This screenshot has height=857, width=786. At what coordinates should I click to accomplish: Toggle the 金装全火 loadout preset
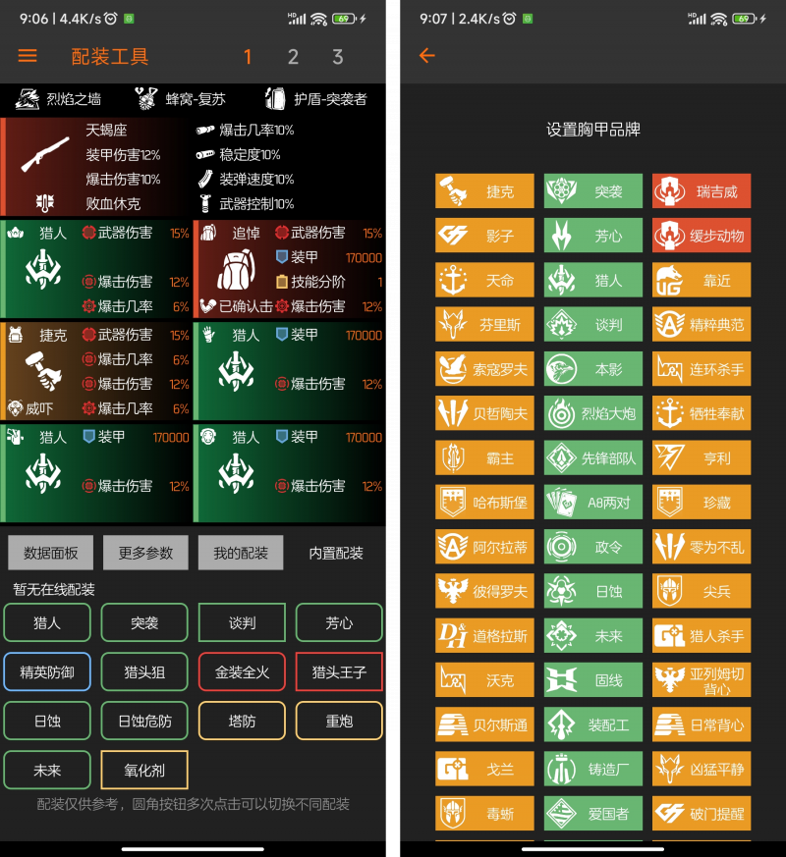click(241, 671)
